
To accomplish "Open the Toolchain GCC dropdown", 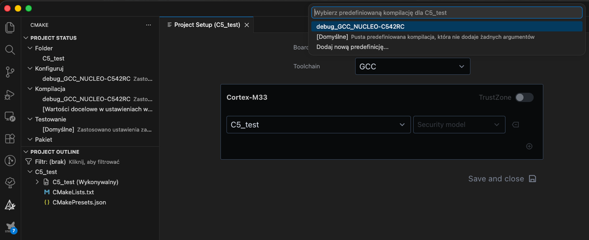I will click(x=413, y=67).
